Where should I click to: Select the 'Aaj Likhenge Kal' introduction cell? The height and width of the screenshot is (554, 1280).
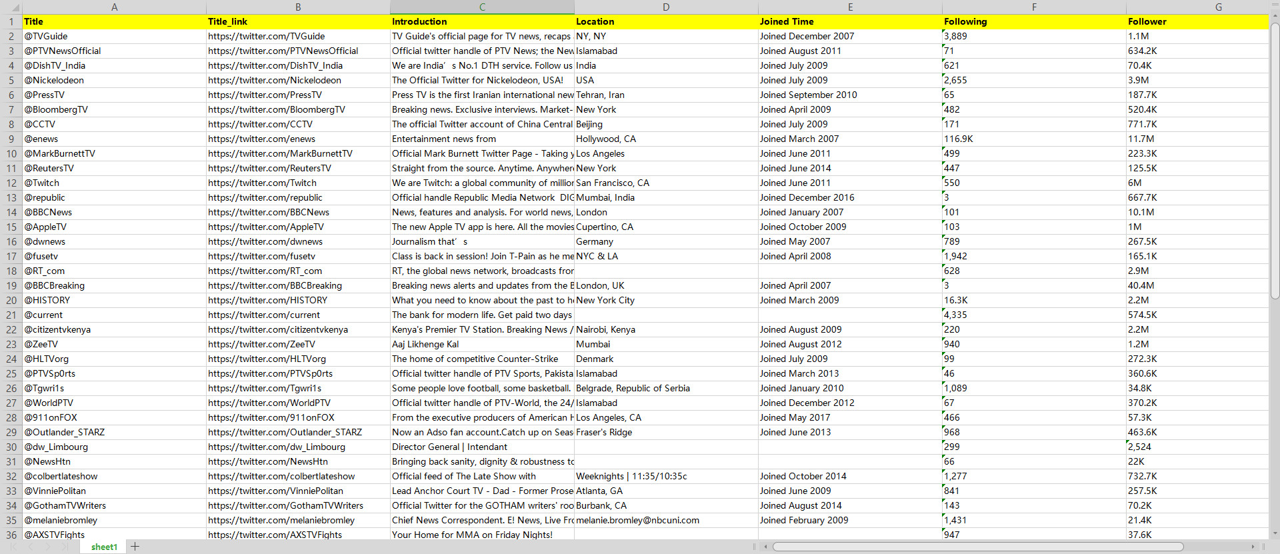(482, 344)
